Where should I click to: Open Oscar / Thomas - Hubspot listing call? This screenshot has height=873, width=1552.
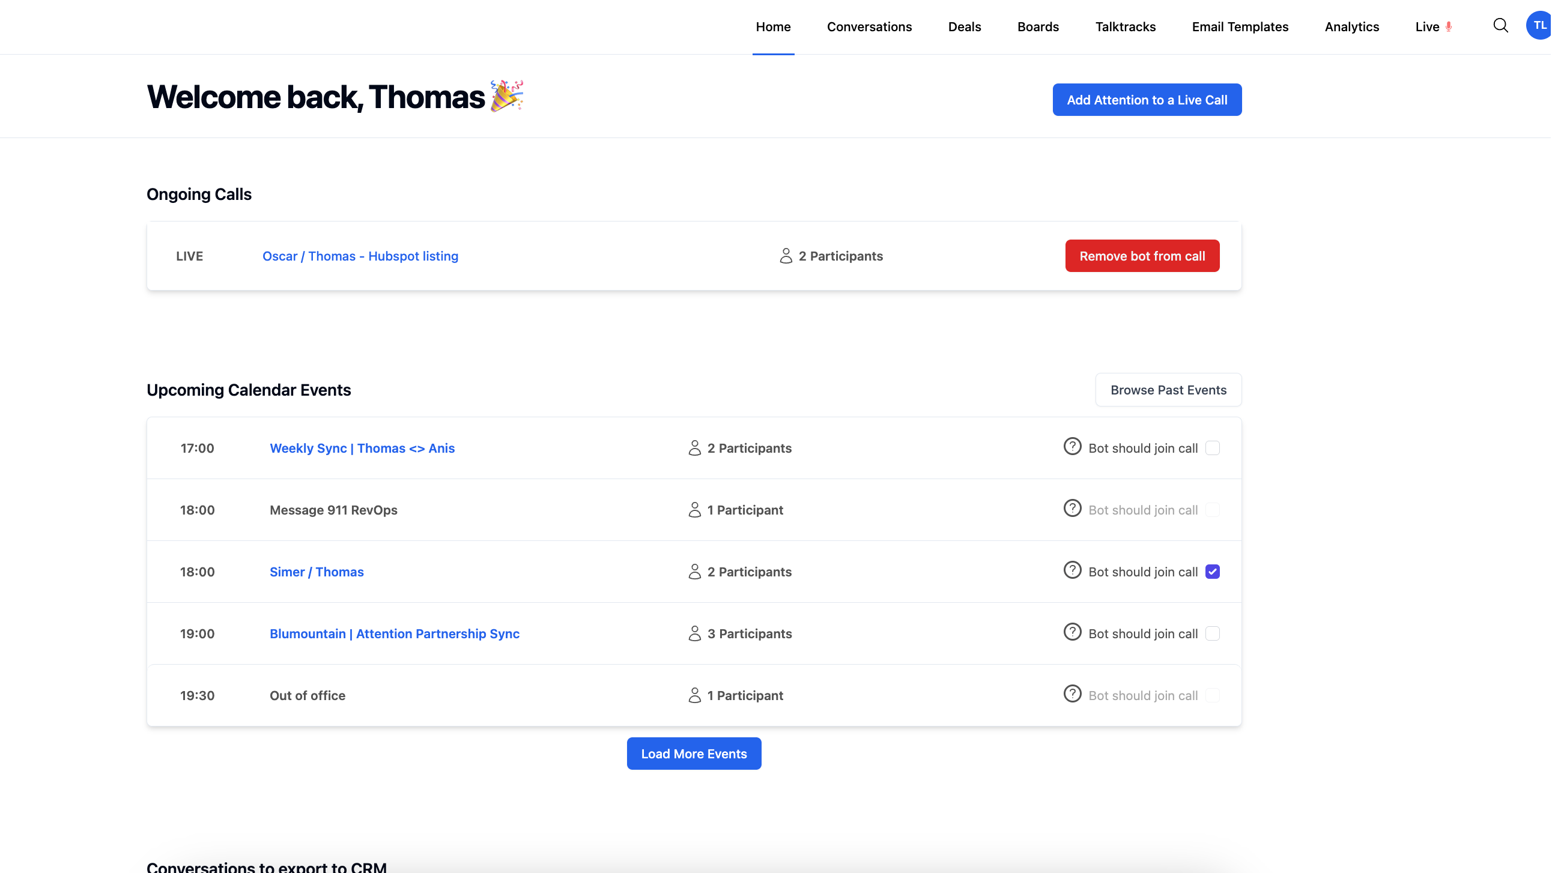click(x=360, y=256)
